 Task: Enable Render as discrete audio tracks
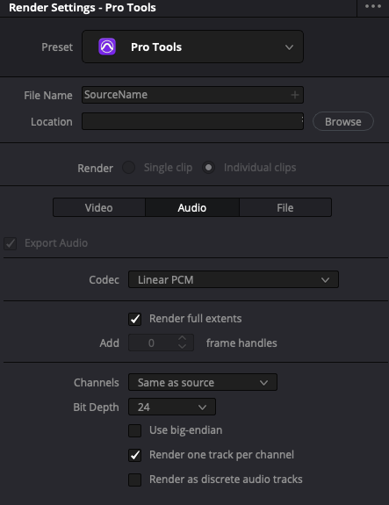point(134,480)
